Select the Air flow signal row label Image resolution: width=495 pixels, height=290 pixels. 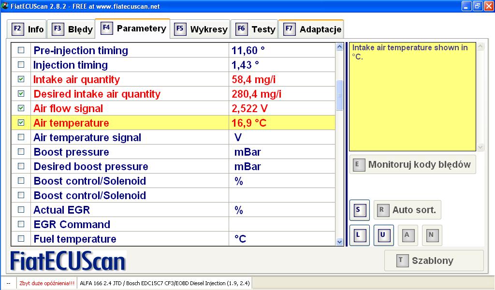[x=68, y=109]
